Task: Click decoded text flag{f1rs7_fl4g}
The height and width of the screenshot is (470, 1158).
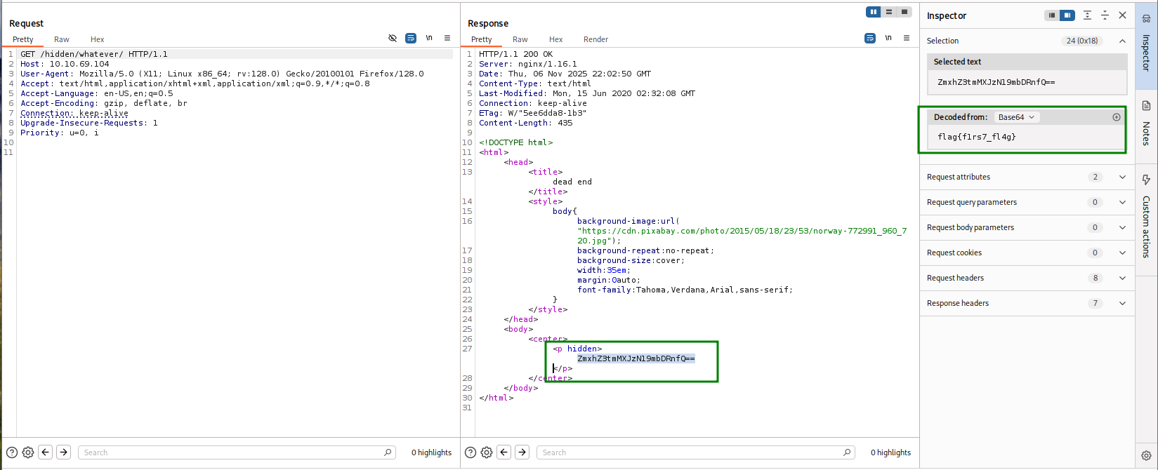Action: [x=977, y=137]
